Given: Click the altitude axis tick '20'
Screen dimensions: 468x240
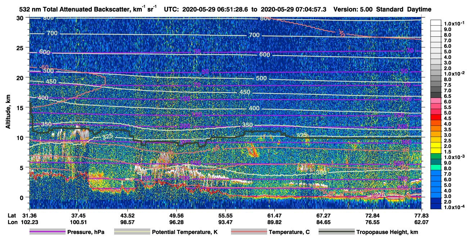Looking at the screenshot, I should [21, 78].
